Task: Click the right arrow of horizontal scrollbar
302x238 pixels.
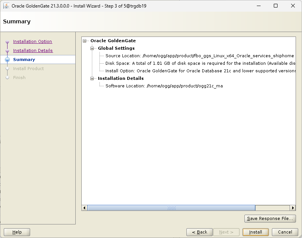Action: tap(293, 208)
